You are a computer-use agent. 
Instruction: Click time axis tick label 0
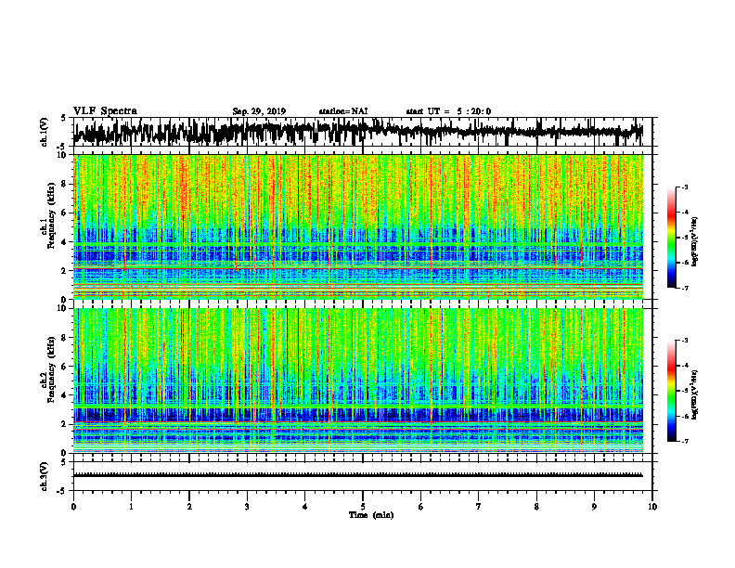point(73,507)
